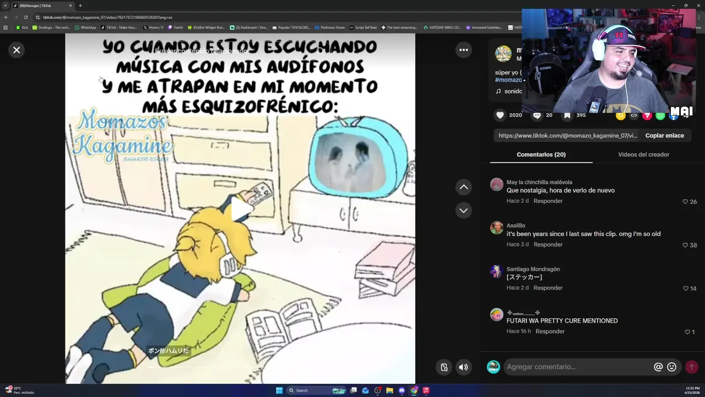Like the video with heart icon
This screenshot has width=705, height=397.
(x=500, y=115)
